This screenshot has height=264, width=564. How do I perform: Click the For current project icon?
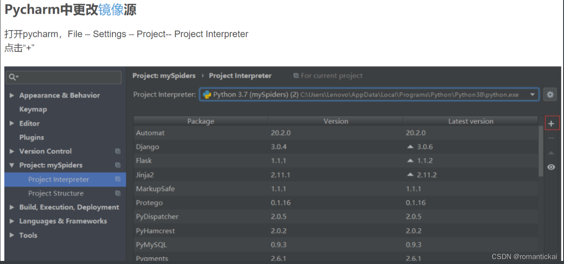point(296,76)
